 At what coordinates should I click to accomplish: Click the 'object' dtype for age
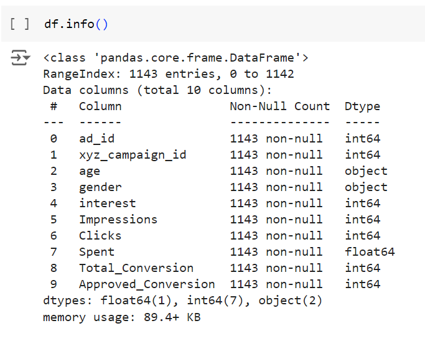(x=366, y=171)
